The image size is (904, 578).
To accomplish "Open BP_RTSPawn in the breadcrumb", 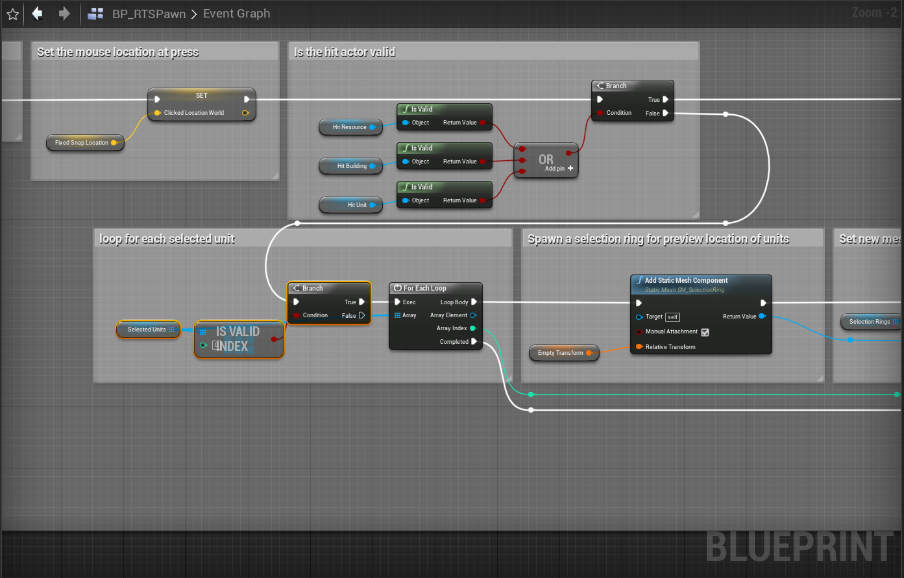I will click(149, 14).
